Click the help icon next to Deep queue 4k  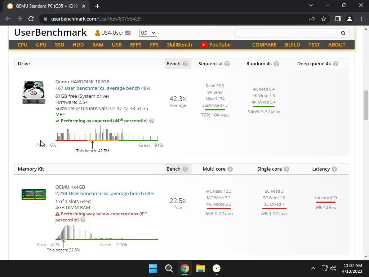(x=335, y=64)
